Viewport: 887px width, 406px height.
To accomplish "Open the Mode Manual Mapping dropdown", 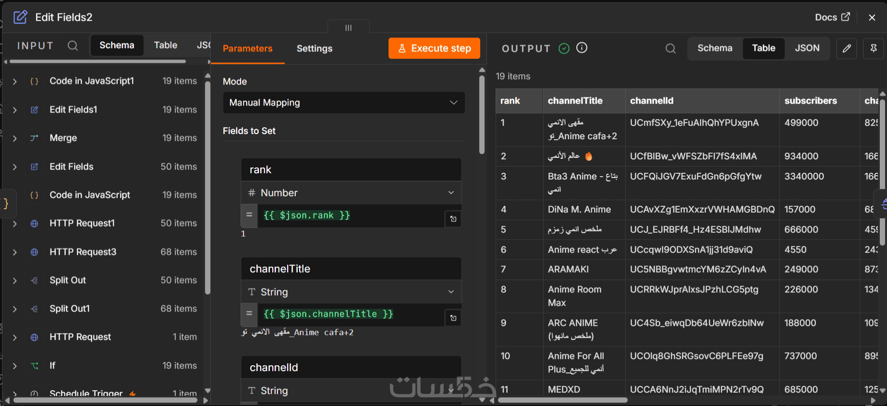I will coord(344,103).
